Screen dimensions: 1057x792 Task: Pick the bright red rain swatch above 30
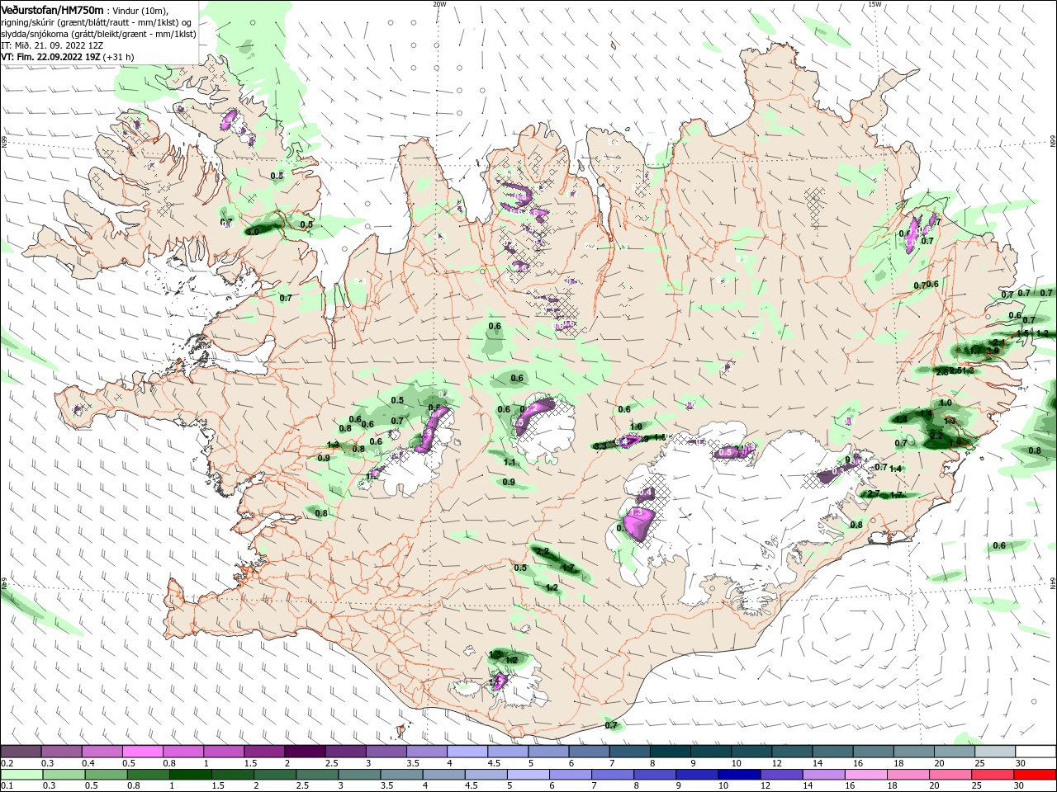coord(1035,774)
